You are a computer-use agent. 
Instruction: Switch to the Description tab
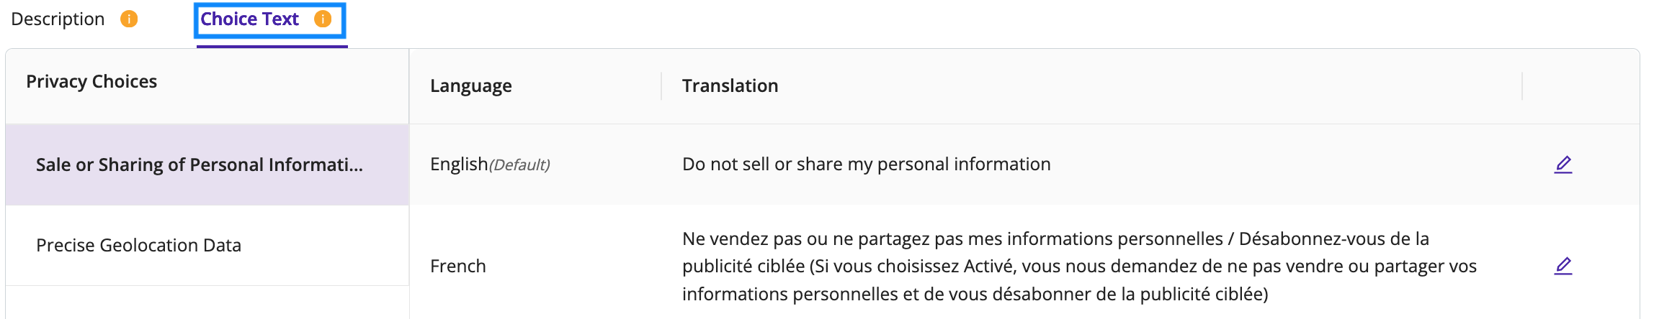pos(58,19)
